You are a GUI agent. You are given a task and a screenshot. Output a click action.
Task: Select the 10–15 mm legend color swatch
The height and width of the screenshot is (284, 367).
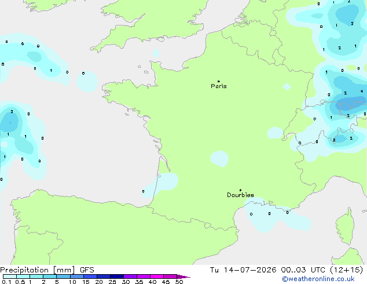76,276
